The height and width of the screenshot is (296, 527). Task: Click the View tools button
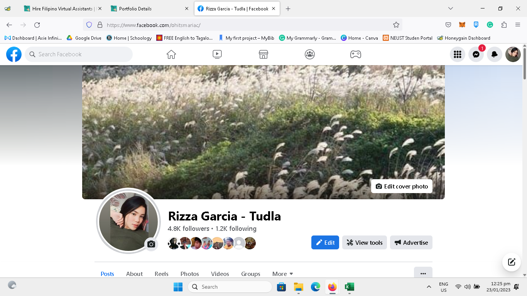point(365,242)
